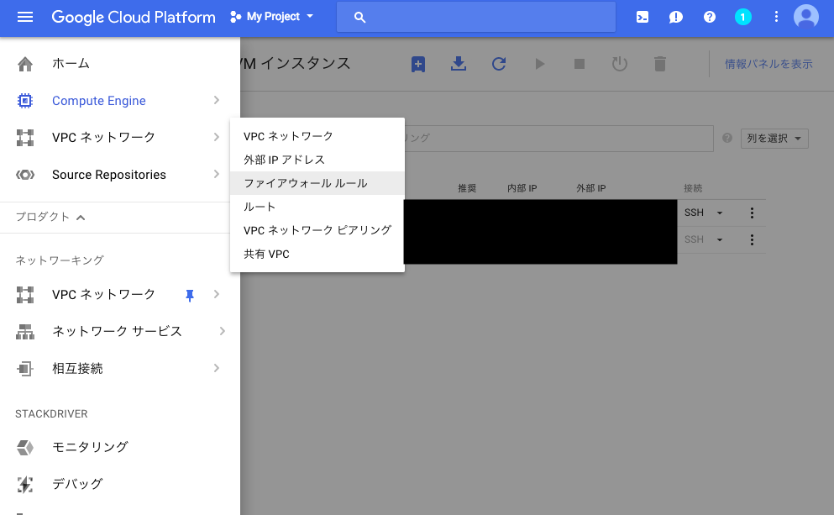Open the notifications icon in the header
834x515 pixels.
tap(675, 17)
